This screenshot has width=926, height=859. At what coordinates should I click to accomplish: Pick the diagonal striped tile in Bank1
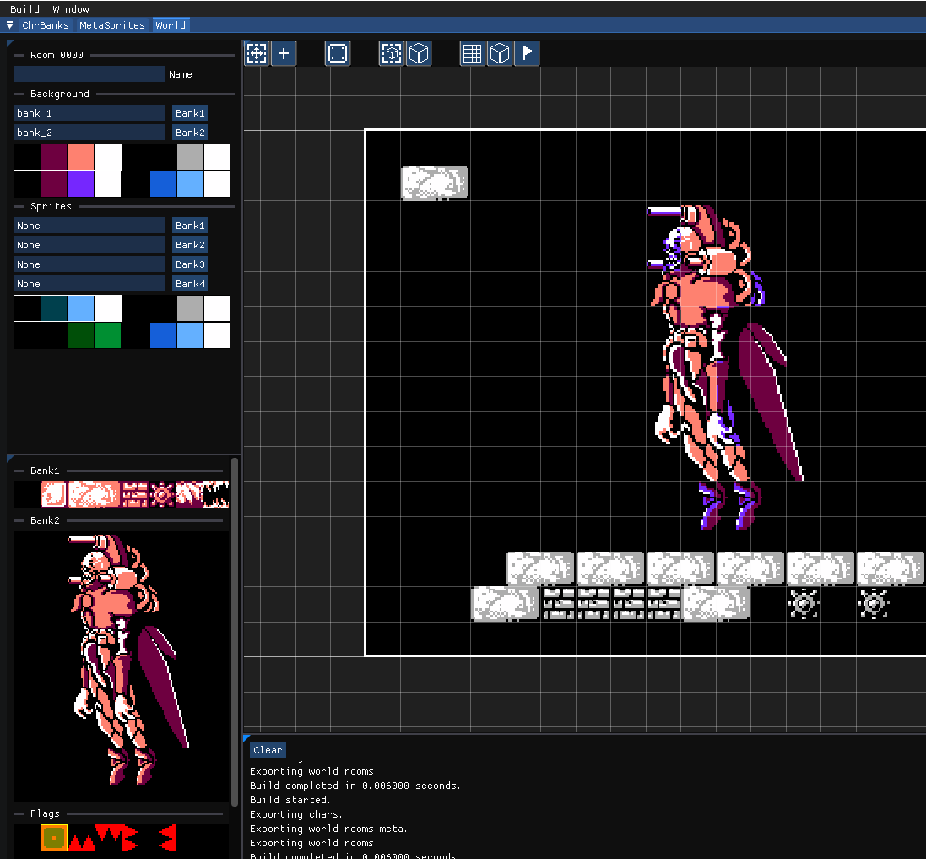189,495
